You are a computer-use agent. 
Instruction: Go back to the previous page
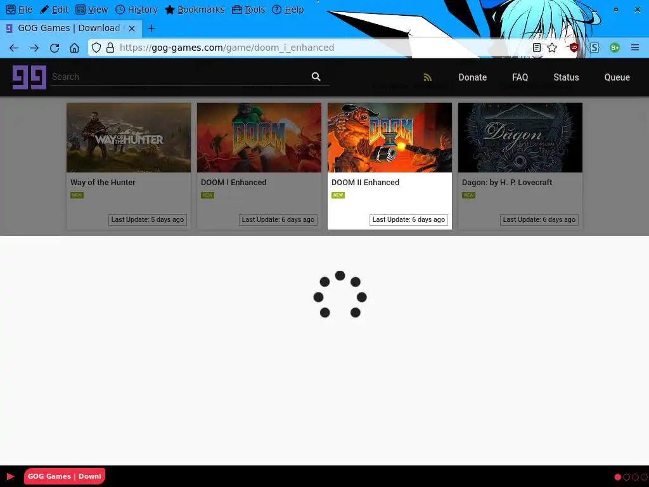pyautogui.click(x=14, y=48)
